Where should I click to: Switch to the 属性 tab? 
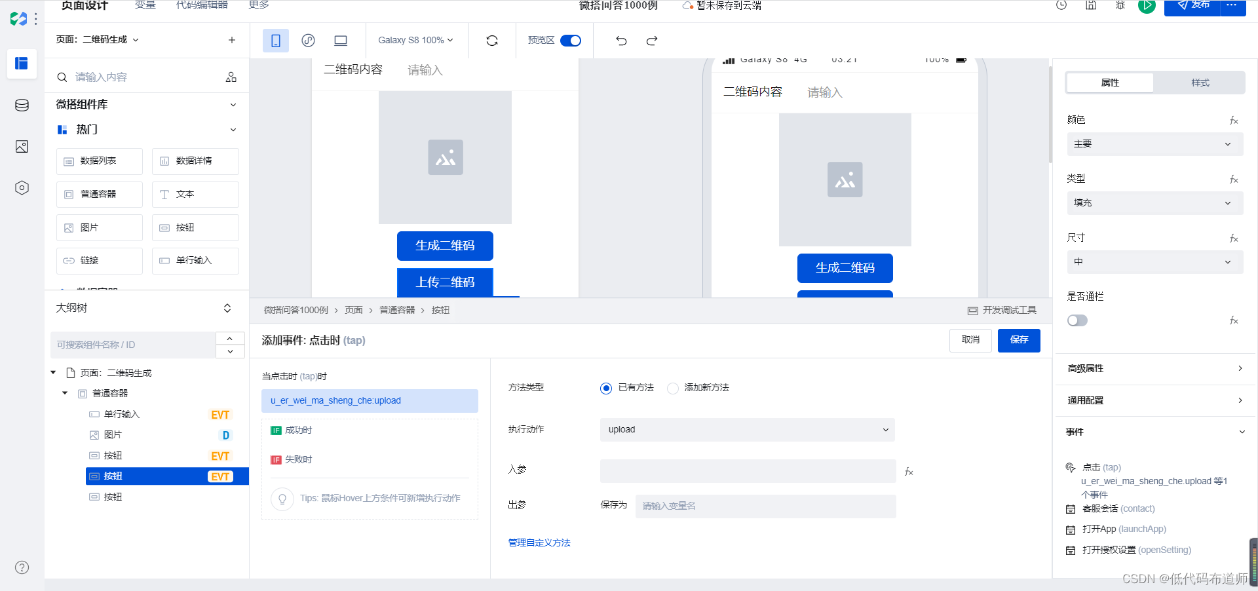[x=1110, y=83]
